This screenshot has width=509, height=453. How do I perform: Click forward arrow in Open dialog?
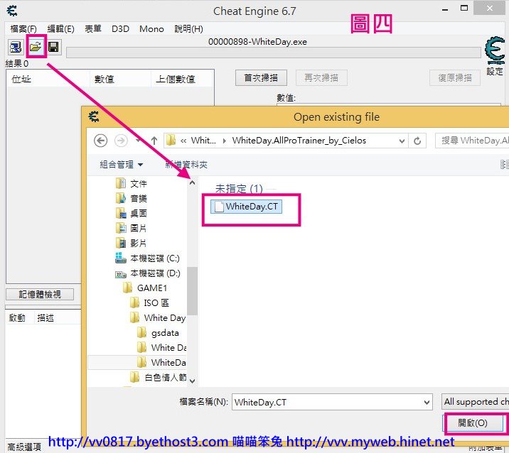pos(121,141)
